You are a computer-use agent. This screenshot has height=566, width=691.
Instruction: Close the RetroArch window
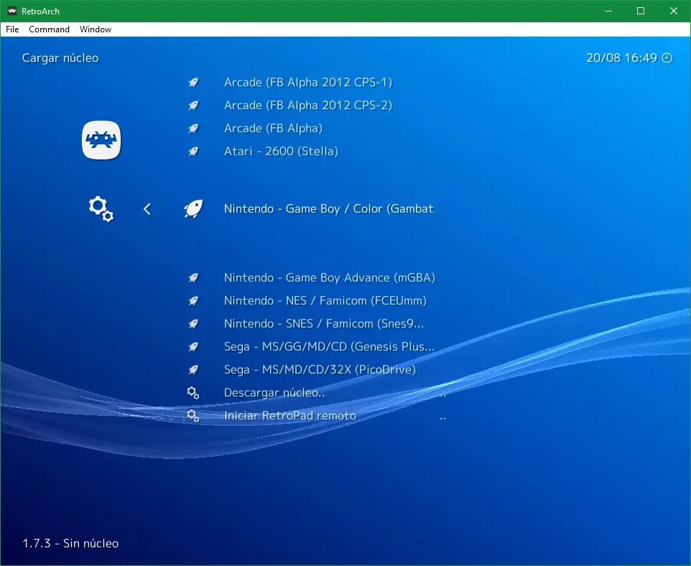point(673,11)
